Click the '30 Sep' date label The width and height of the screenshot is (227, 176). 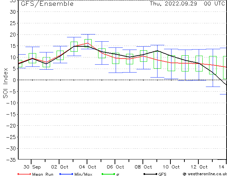[x=32, y=167]
